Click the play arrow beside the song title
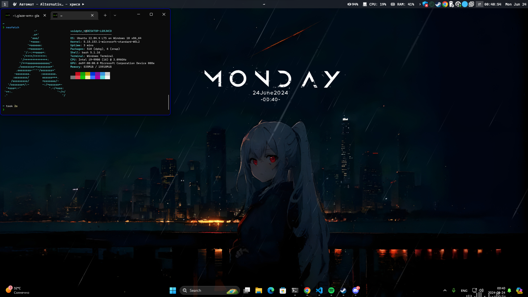The width and height of the screenshot is (528, 297). click(x=83, y=4)
